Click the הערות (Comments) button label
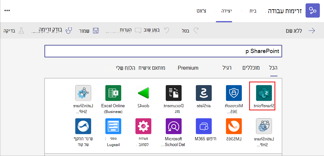 (126, 30)
